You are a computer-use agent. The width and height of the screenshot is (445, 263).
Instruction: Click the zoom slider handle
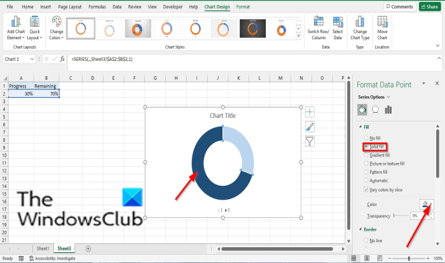coord(409,258)
